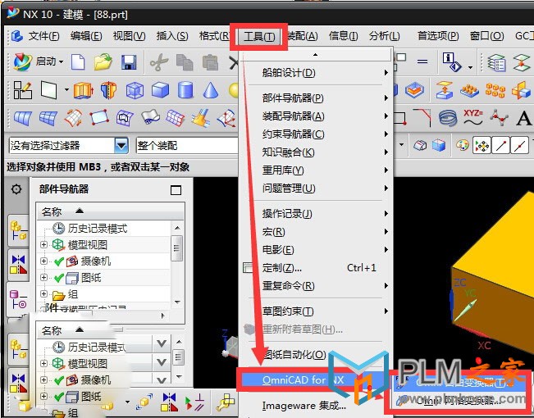Open the 电影(E) submenu

point(317,250)
